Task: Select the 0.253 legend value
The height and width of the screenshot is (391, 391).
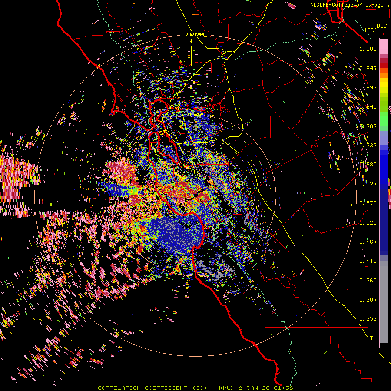Action: click(x=368, y=319)
